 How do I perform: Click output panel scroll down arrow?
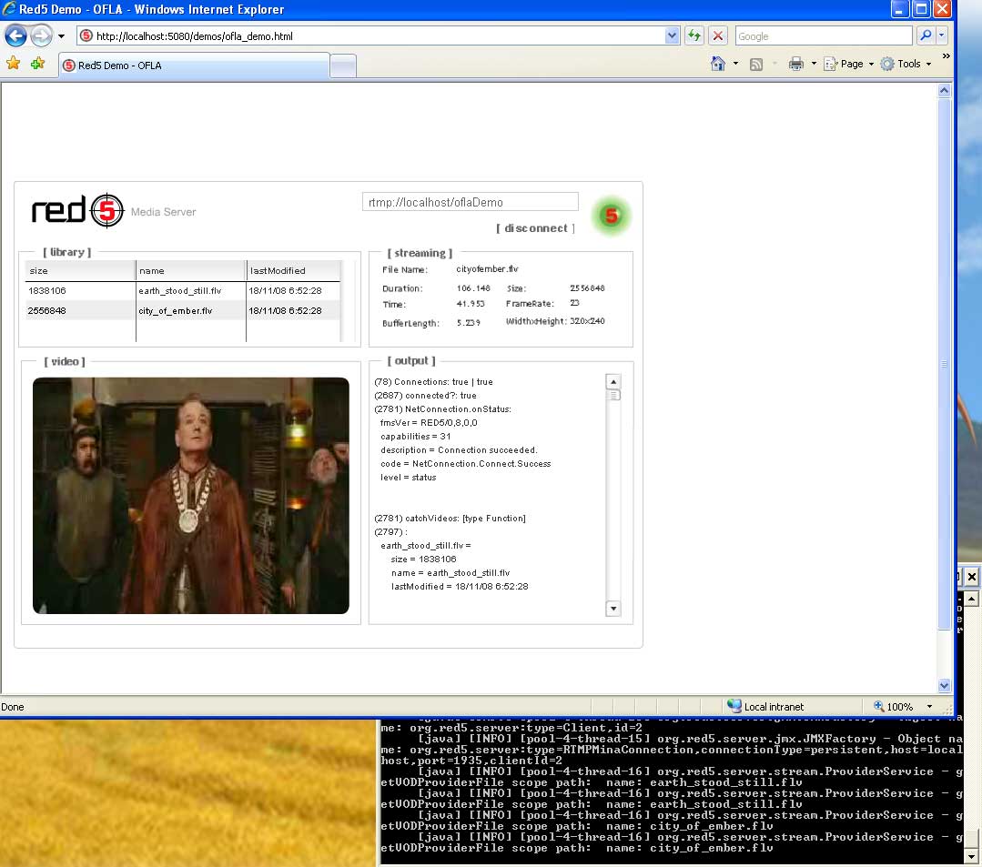tap(613, 608)
